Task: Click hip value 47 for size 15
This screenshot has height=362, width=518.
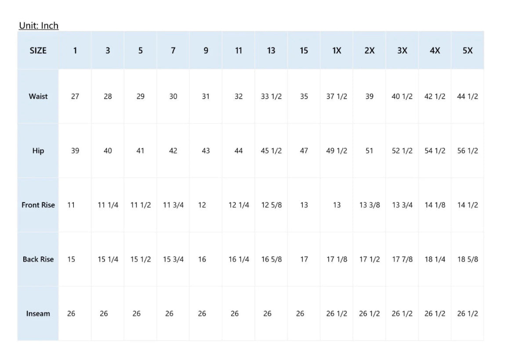Action: click(304, 151)
